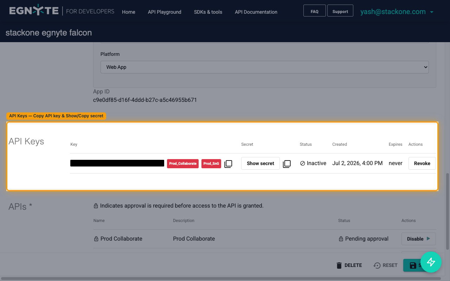Click the lock icon beside Prod Collaborate name

click(96, 239)
